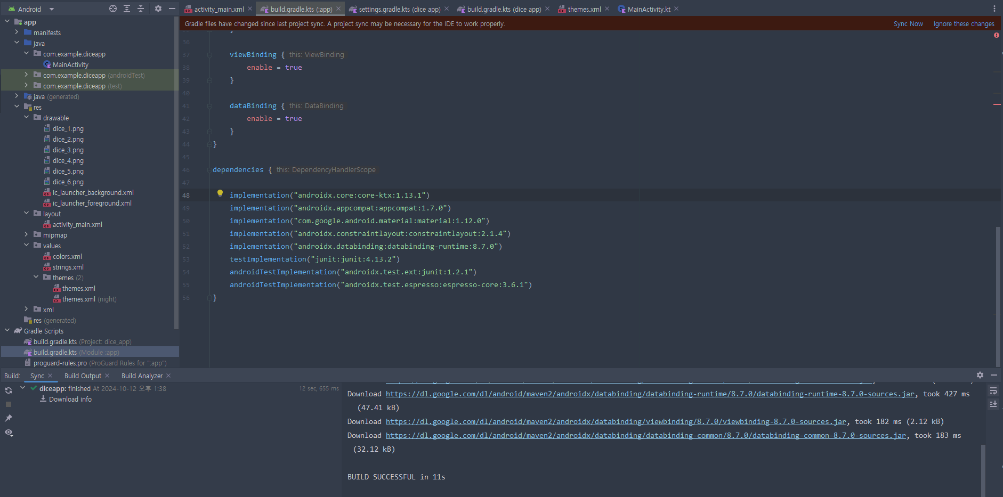
Task: Expand the manifests folder
Action: pos(17,32)
